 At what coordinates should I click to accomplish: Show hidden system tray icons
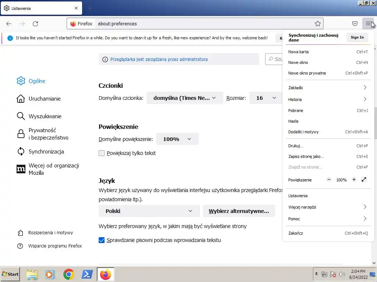[316, 274]
